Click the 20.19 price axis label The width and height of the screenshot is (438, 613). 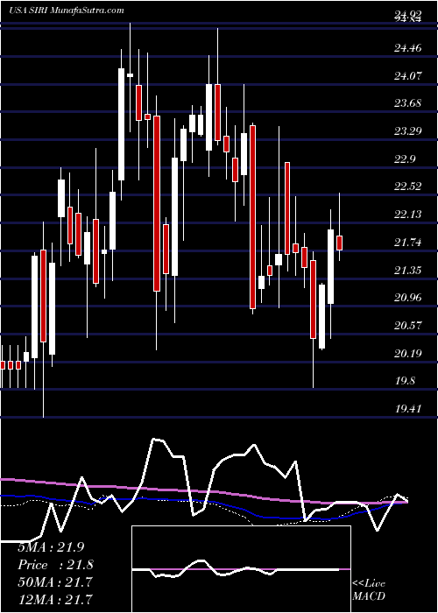[x=408, y=354]
